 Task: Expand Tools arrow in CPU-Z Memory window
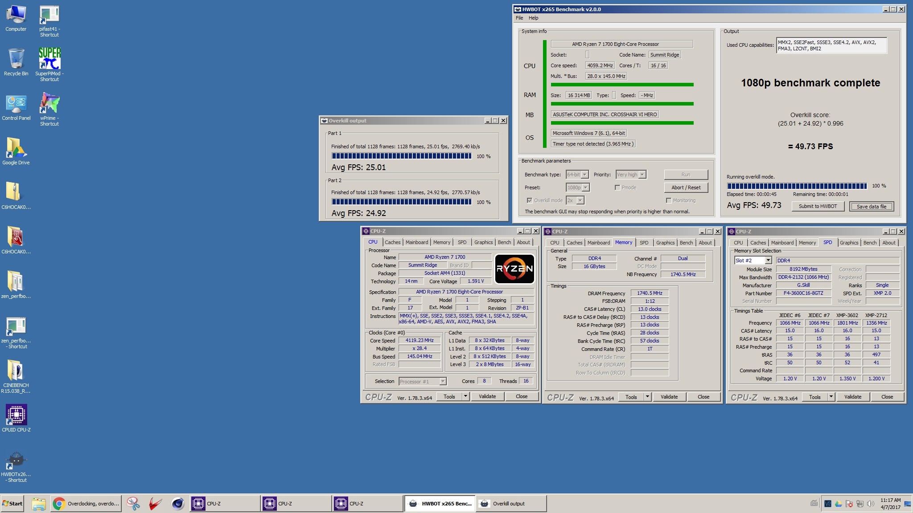tap(647, 397)
